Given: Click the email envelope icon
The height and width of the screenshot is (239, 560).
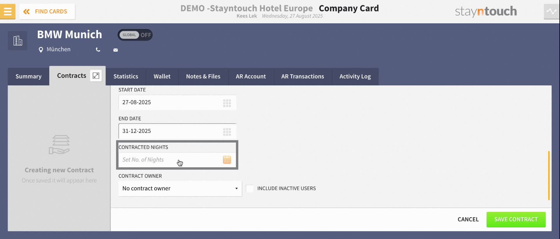Looking at the screenshot, I should 116,50.
